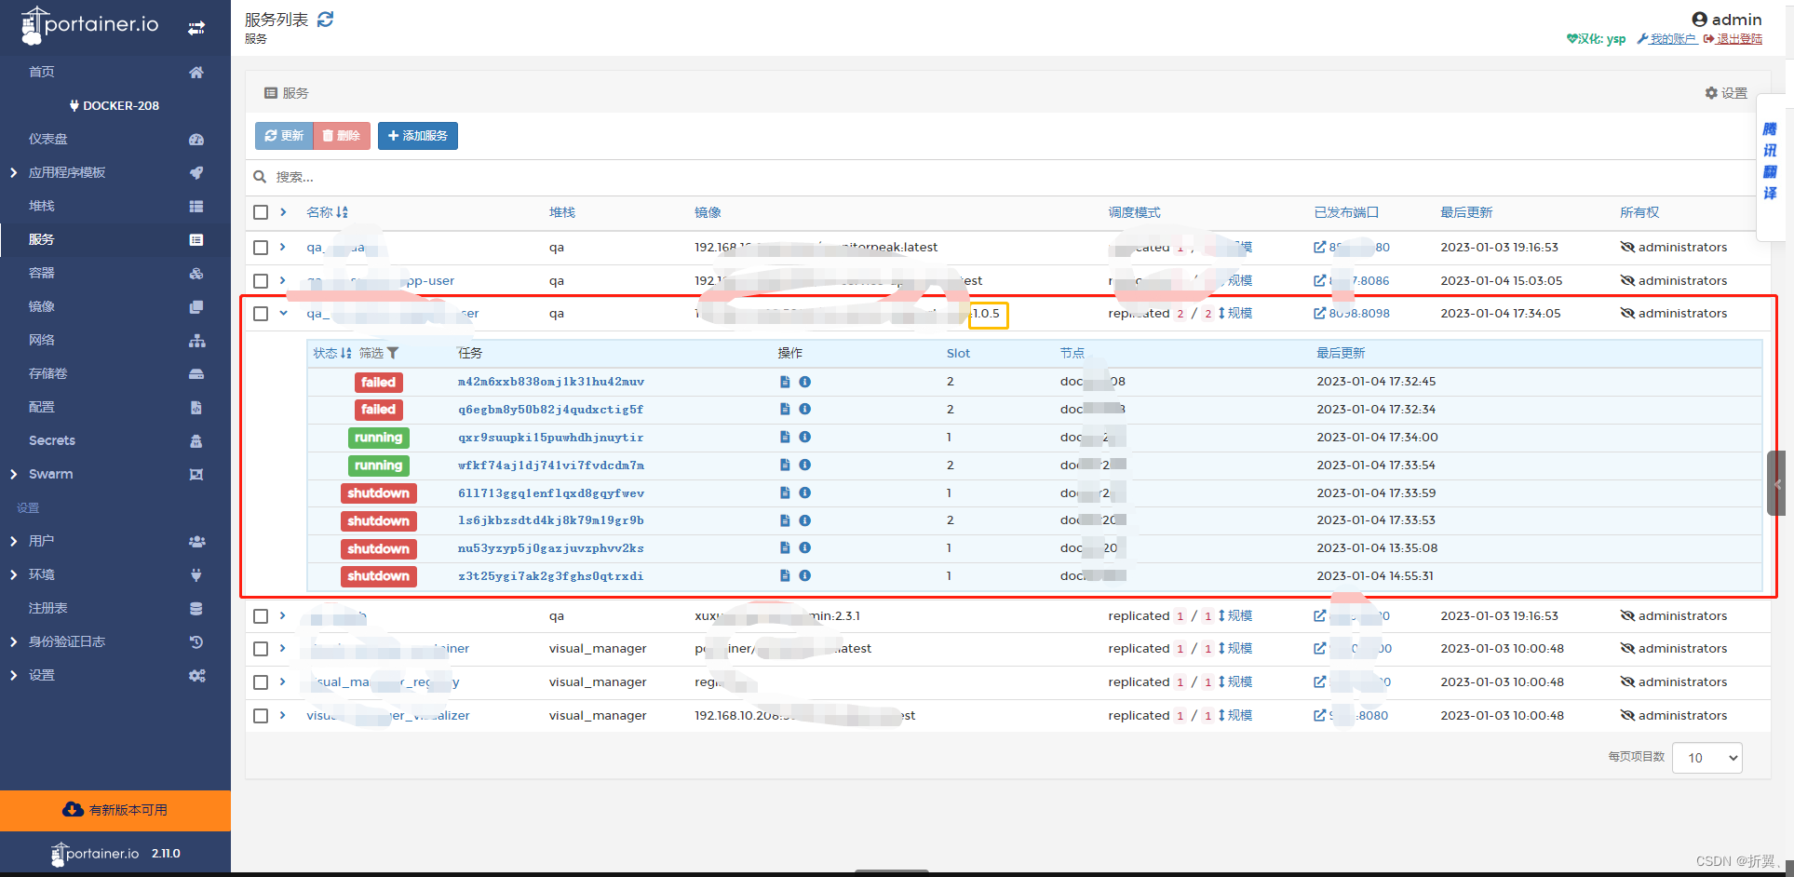Click the Portainer logo at top left
Screen dimensions: 1794x877
coord(90,25)
